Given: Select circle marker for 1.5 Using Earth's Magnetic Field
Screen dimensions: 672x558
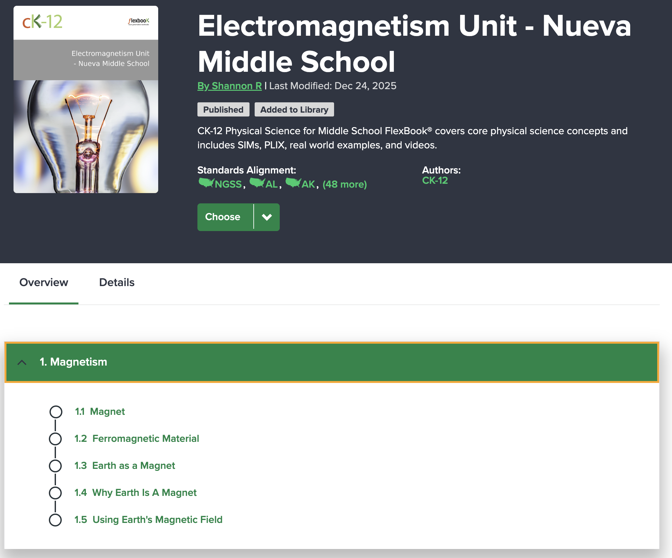Looking at the screenshot, I should click(x=55, y=520).
